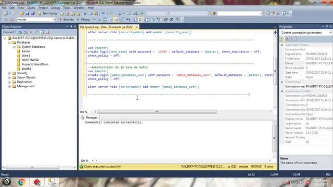Click the Decrease Indent icon
333x187 pixels.
166,20
